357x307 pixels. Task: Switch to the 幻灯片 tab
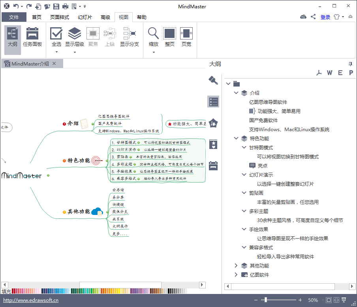coord(85,17)
